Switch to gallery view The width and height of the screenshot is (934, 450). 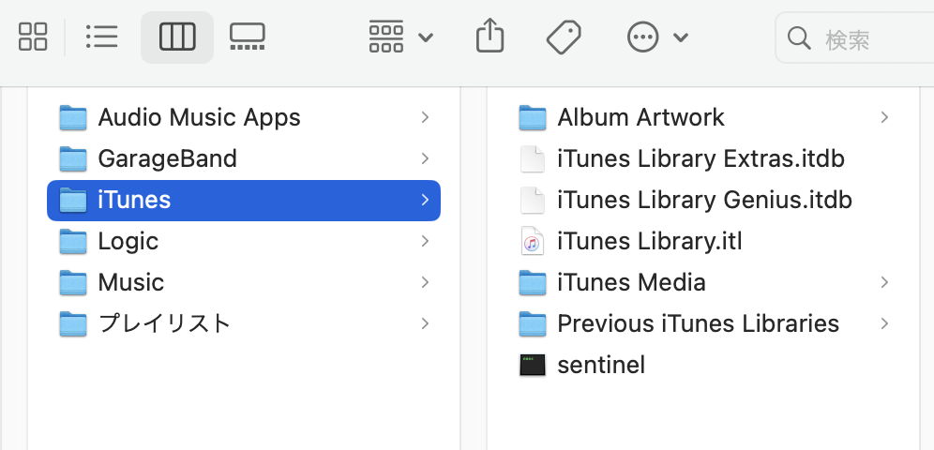(x=247, y=37)
